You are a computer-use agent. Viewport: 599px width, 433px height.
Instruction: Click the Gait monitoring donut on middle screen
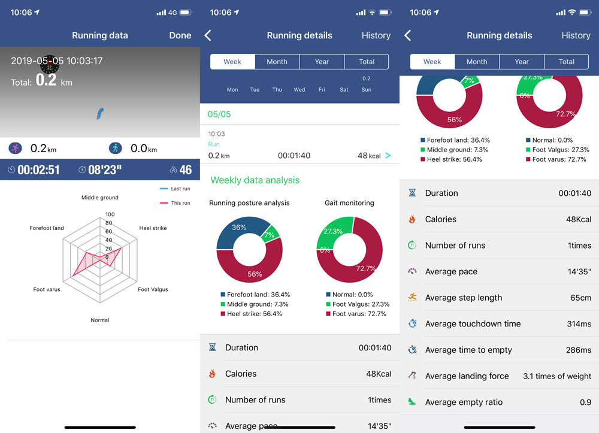point(350,250)
